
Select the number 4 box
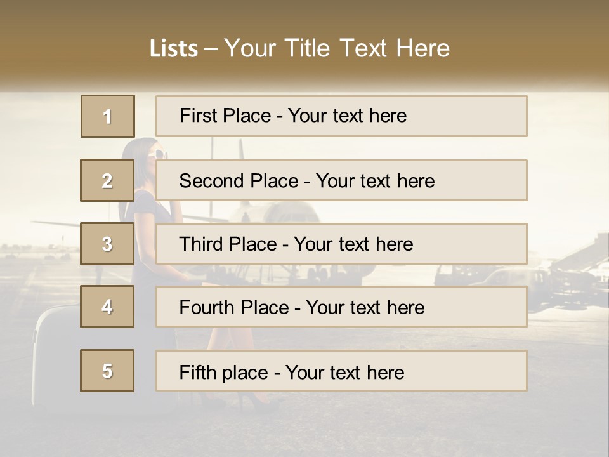pos(107,307)
